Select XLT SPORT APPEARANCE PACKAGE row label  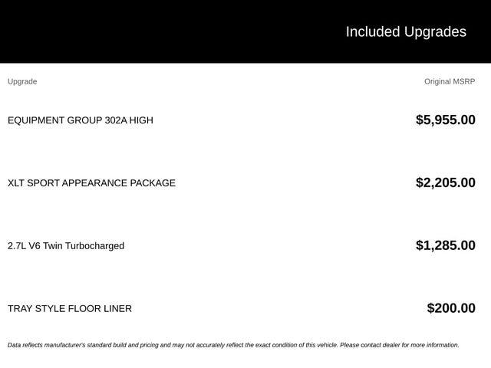pyautogui.click(x=91, y=183)
